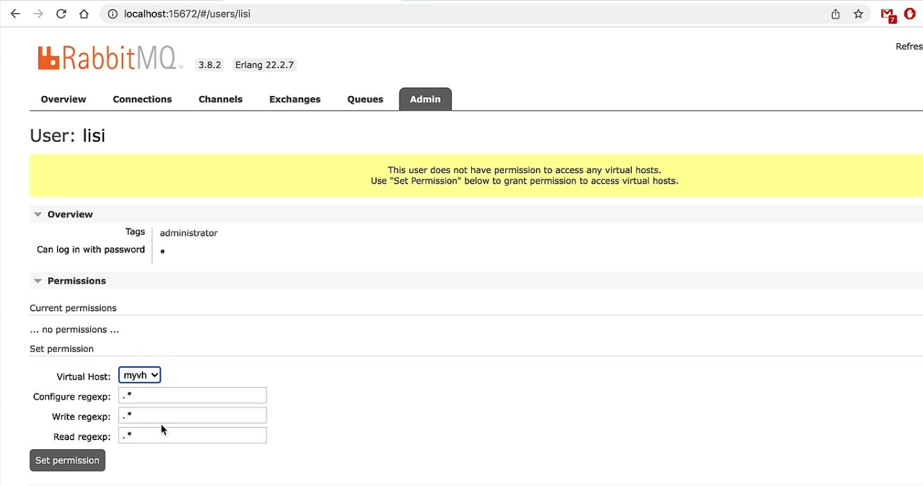This screenshot has width=923, height=486.
Task: Go back using browser back arrow
Action: click(15, 14)
